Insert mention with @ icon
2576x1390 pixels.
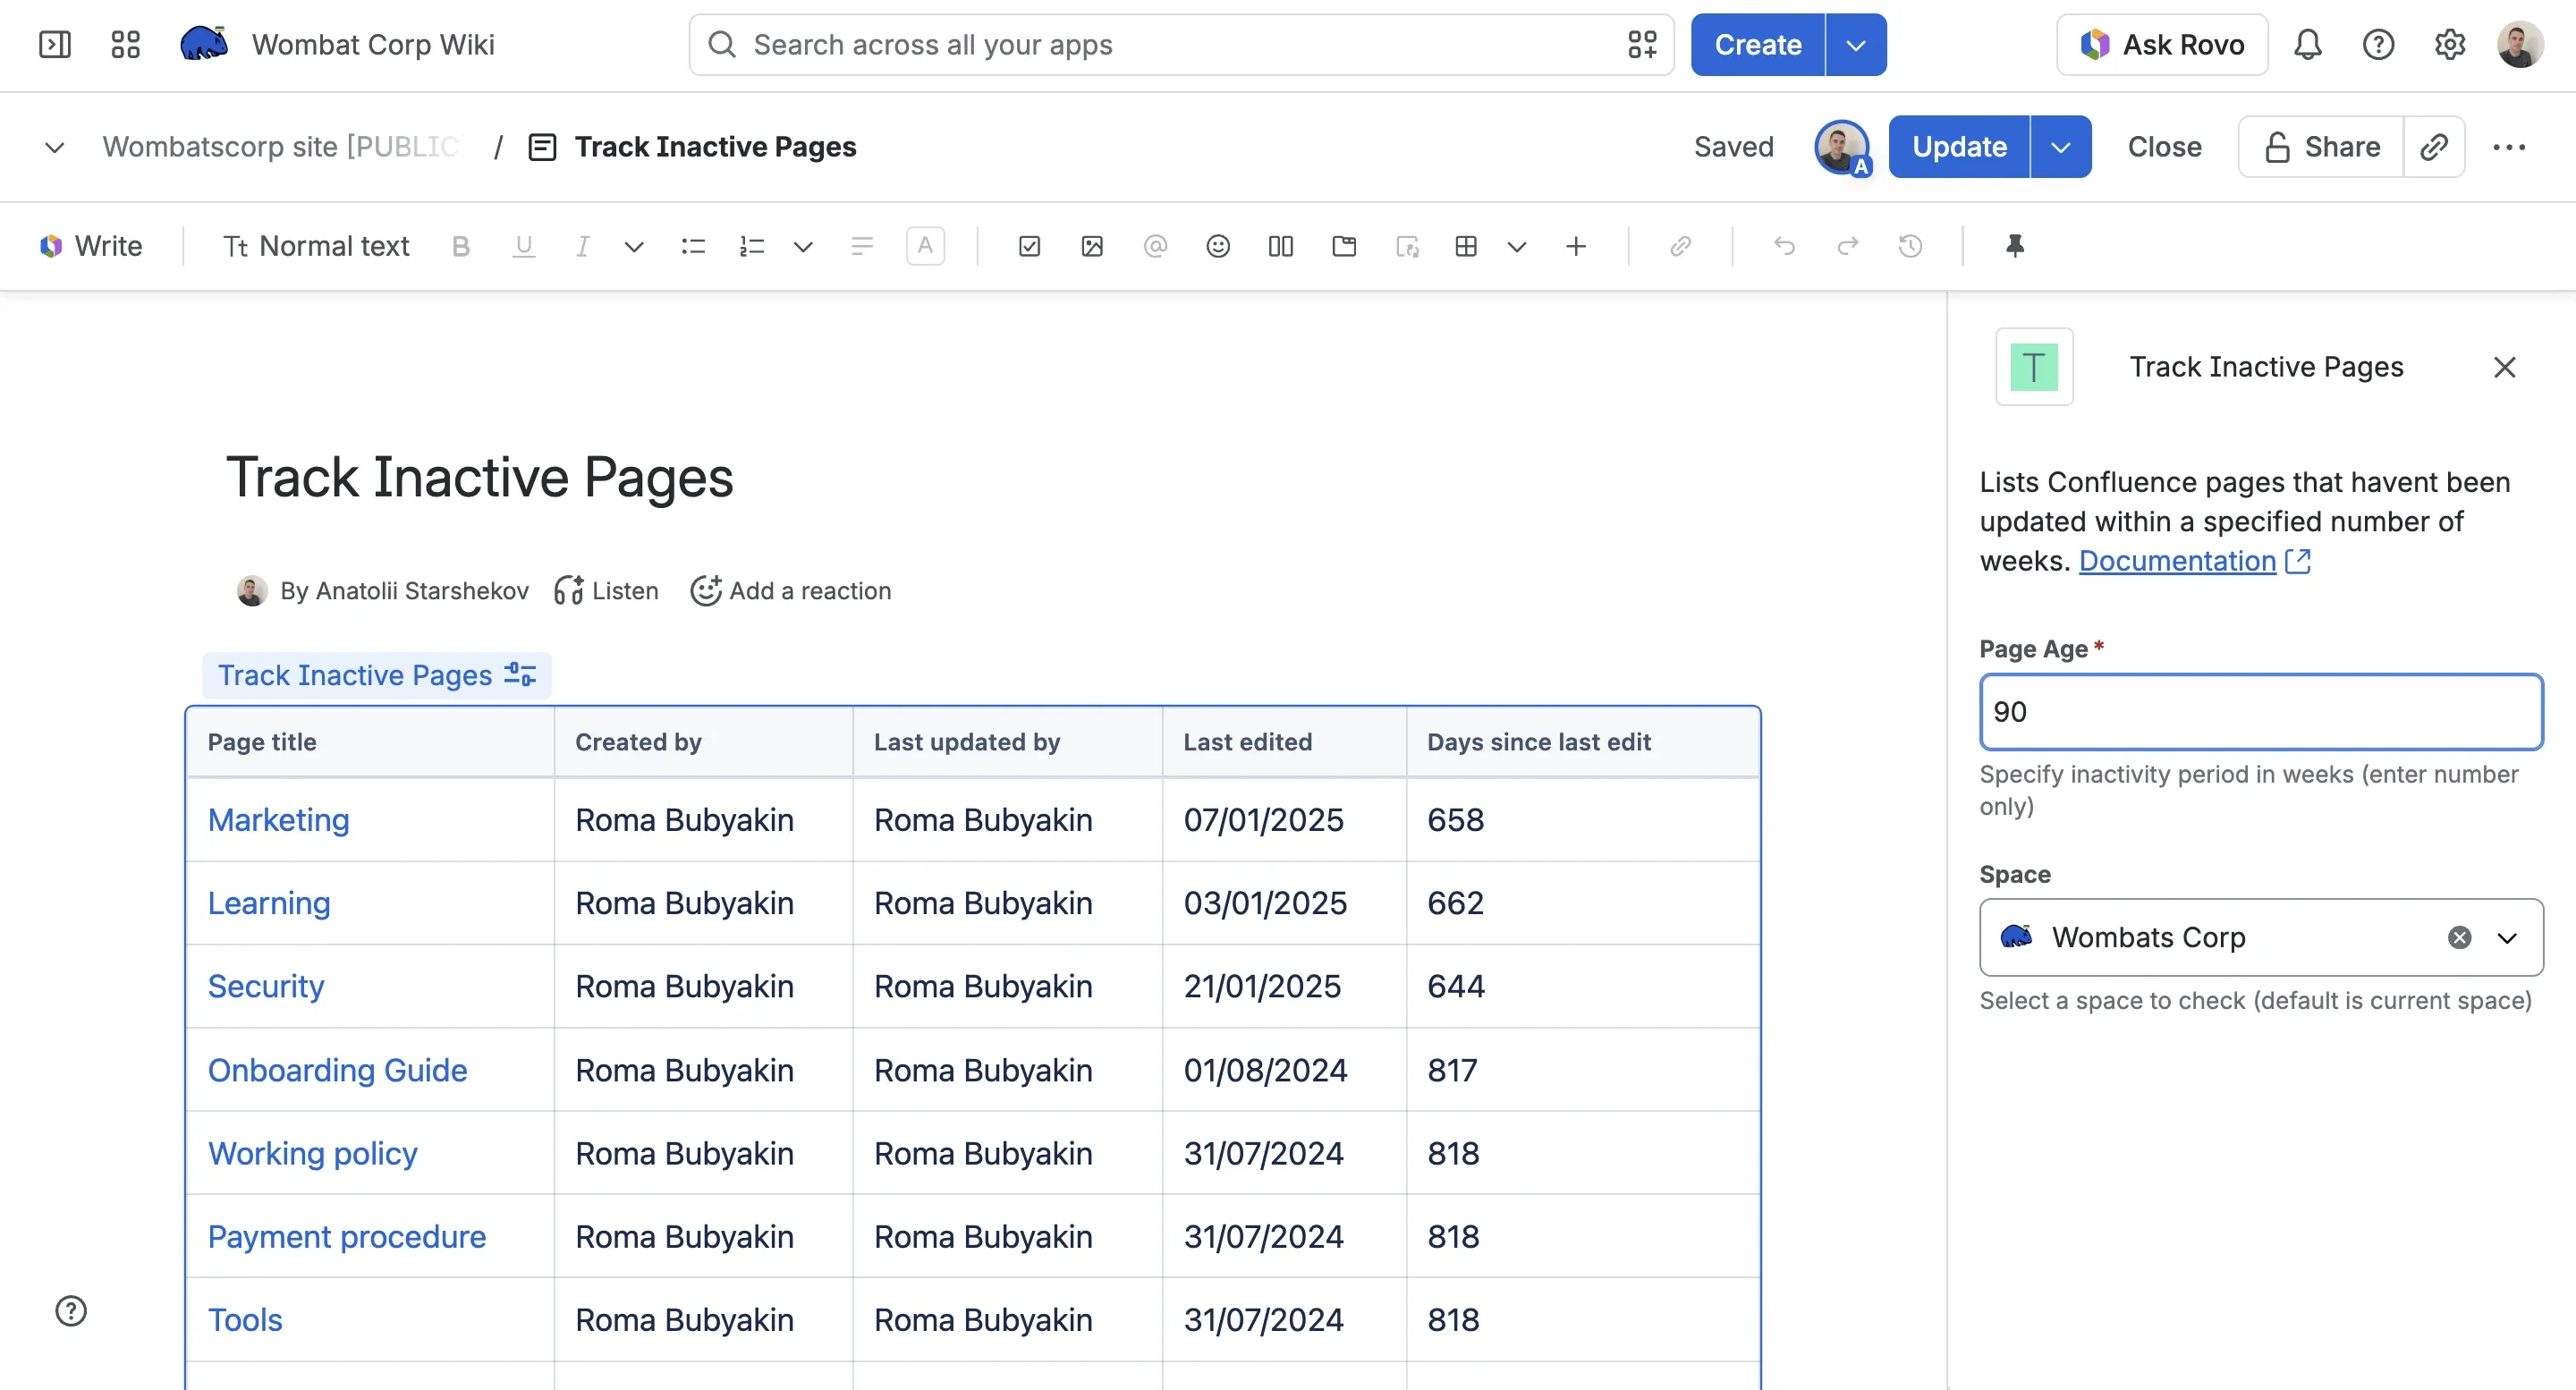tap(1155, 246)
